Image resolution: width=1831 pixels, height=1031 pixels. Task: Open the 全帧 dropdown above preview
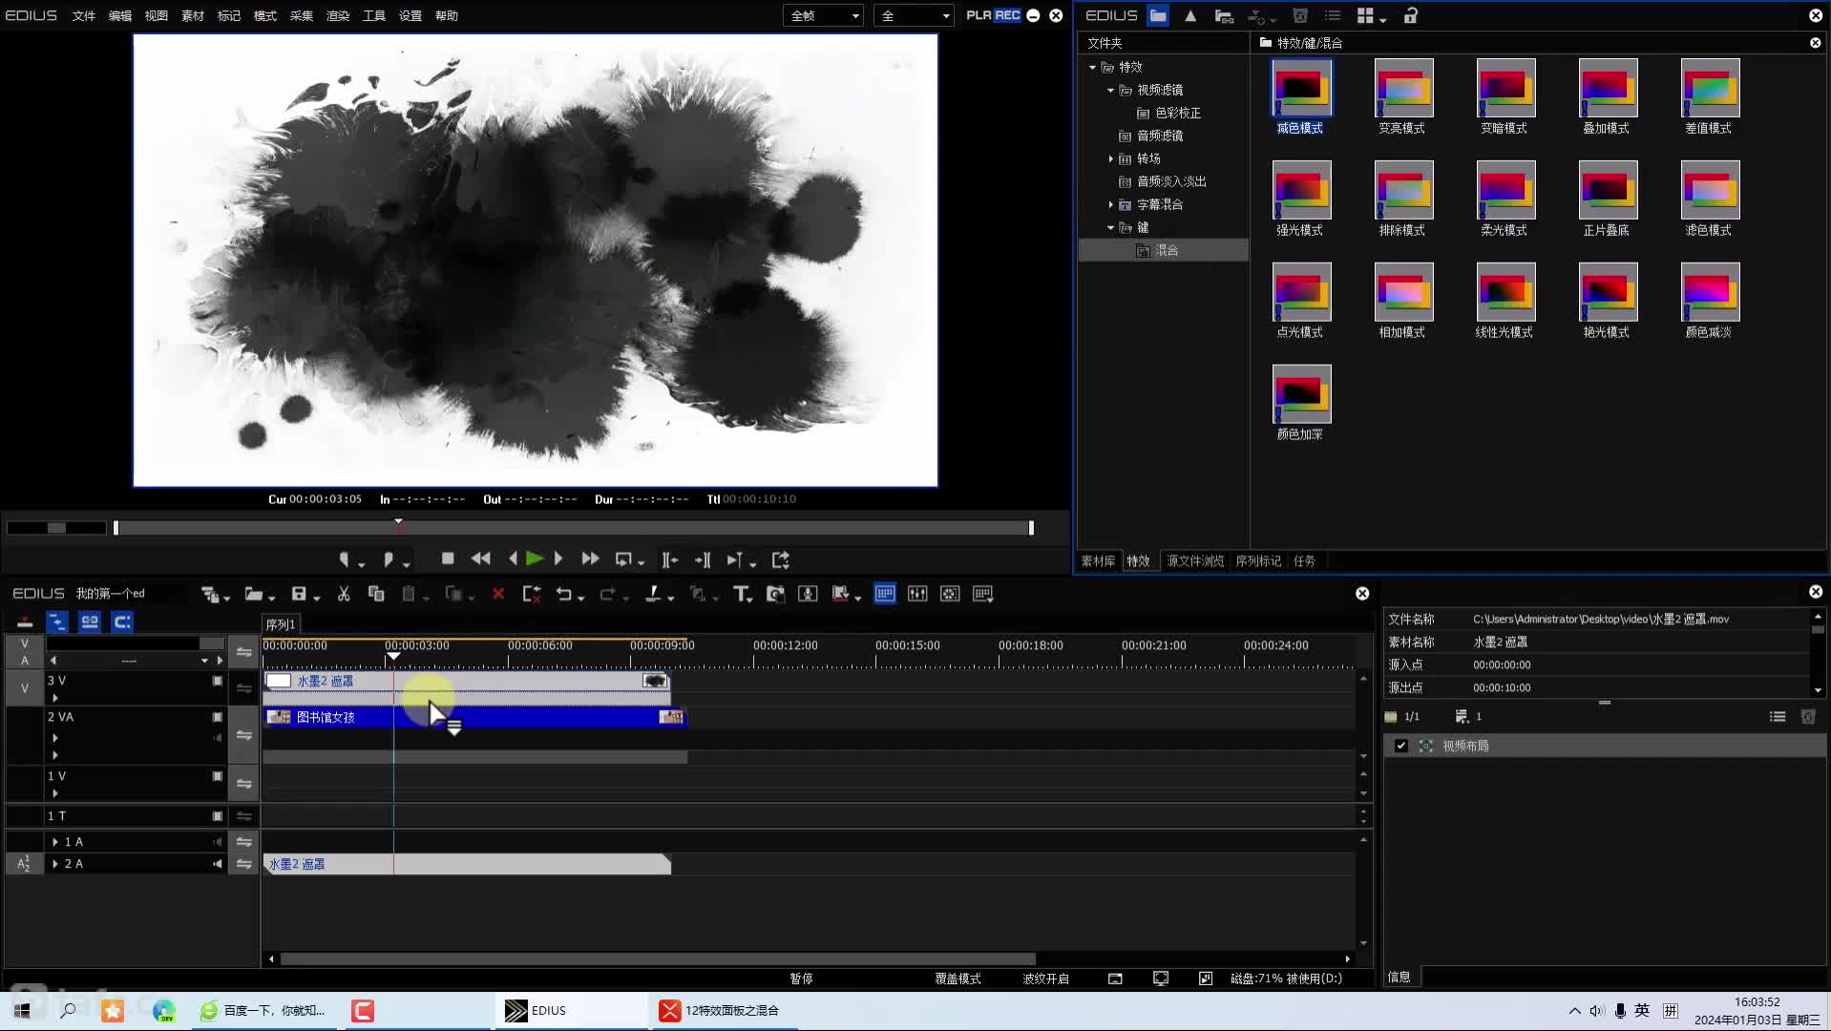coord(824,15)
